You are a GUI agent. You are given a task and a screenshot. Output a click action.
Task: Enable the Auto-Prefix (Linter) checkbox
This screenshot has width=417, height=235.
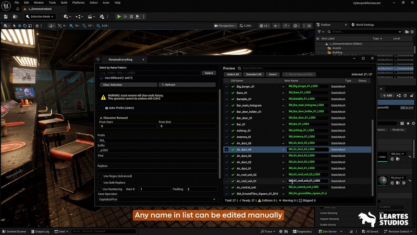coord(101,108)
